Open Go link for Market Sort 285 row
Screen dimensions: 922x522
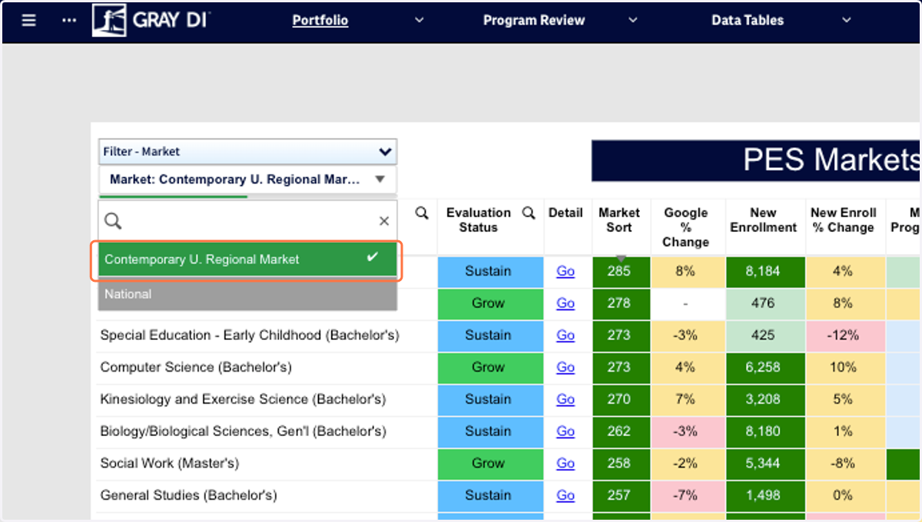(565, 272)
